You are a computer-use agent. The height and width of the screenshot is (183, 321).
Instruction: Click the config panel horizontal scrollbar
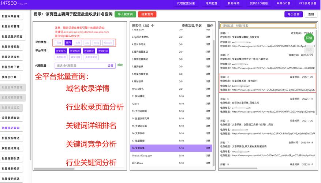[54, 169]
